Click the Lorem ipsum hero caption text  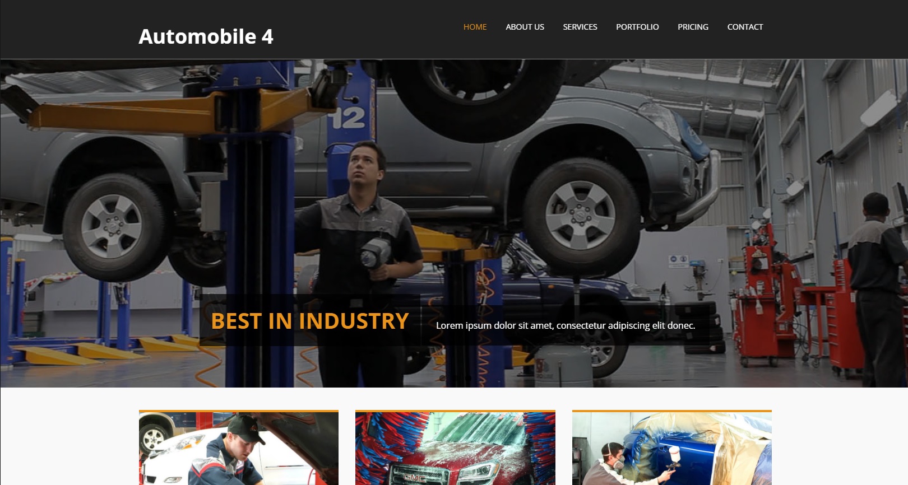[x=566, y=325]
